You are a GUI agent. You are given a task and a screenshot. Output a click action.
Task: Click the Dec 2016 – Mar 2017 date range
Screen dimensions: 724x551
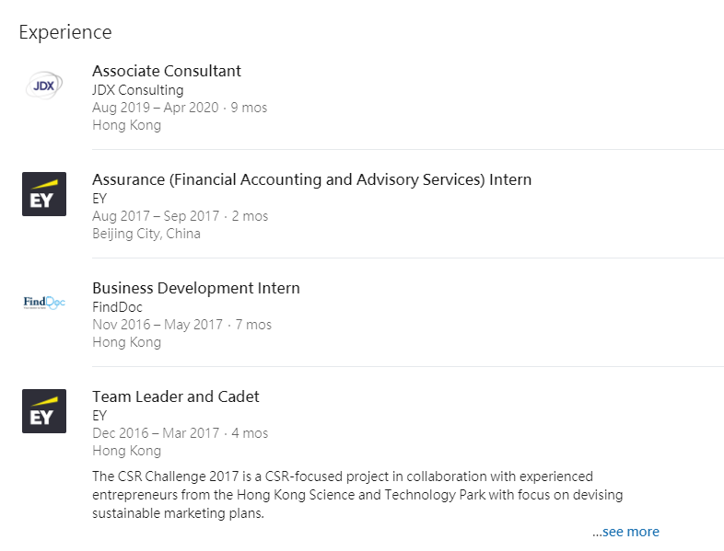tap(156, 433)
